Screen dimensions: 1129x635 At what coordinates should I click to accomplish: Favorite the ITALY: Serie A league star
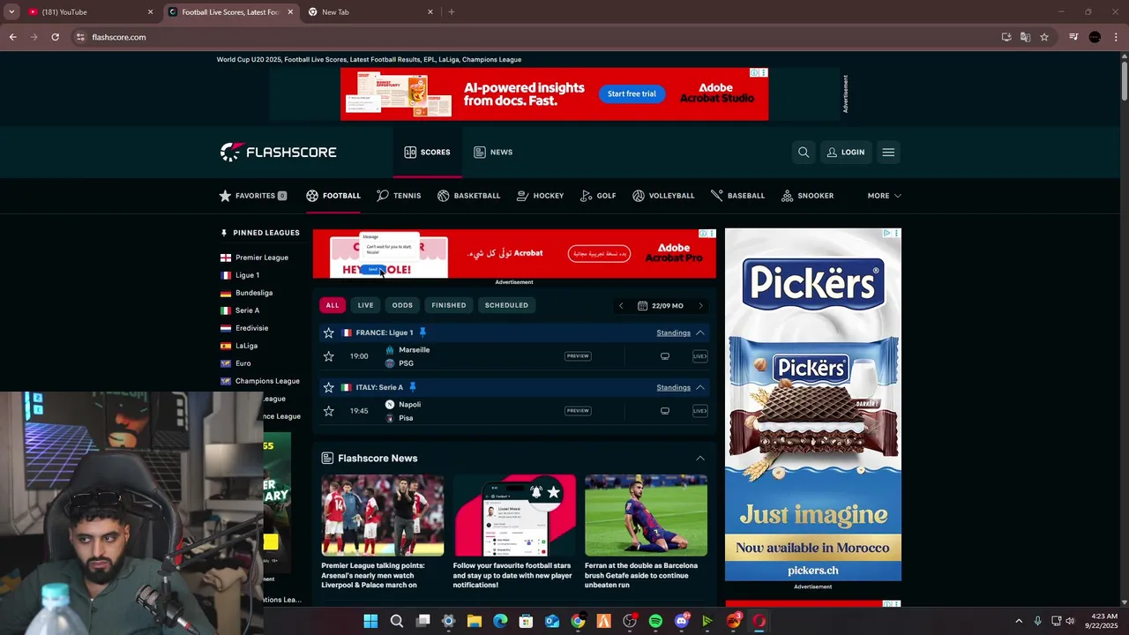coord(329,387)
